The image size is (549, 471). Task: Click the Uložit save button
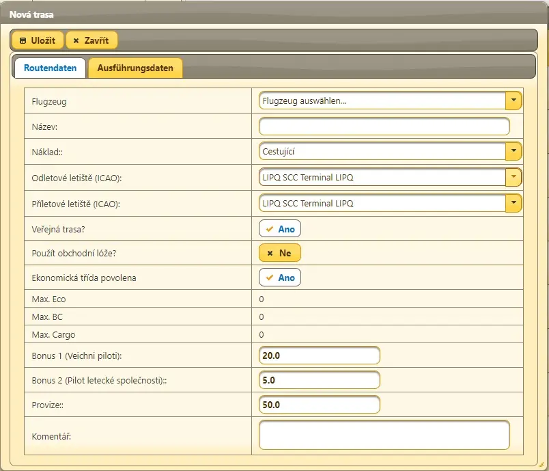click(x=38, y=40)
